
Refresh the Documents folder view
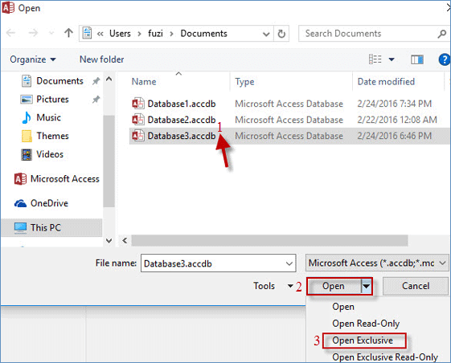pyautogui.click(x=281, y=34)
